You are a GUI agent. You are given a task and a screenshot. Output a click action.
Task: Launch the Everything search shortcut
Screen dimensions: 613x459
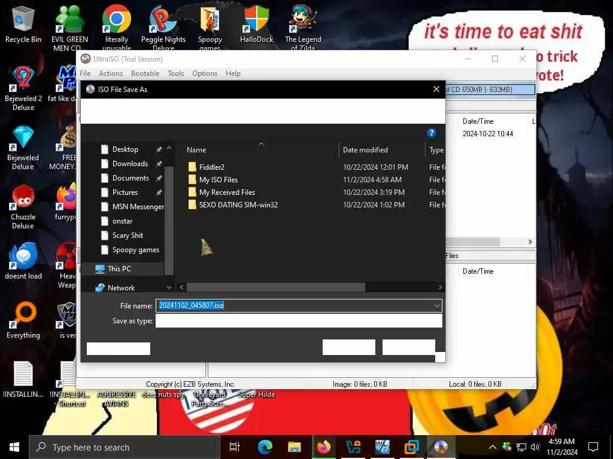23,320
